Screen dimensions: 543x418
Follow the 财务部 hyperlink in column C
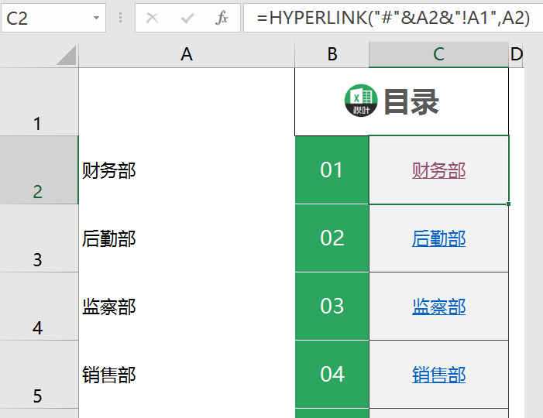coord(438,170)
